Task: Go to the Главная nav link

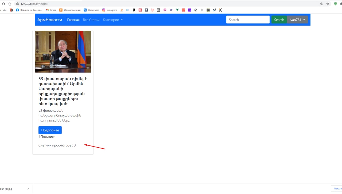Action: click(x=73, y=20)
